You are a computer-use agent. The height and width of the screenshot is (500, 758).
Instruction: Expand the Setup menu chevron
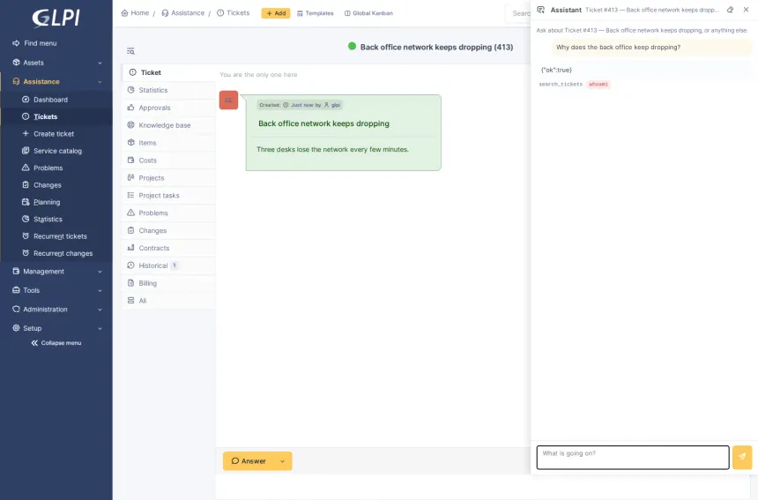click(x=100, y=328)
